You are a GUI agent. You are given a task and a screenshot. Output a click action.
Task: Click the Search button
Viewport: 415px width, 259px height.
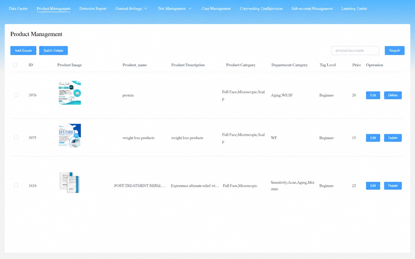coord(394,51)
